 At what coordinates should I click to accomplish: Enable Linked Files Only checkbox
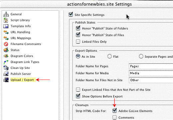pyautogui.click(x=78, y=41)
